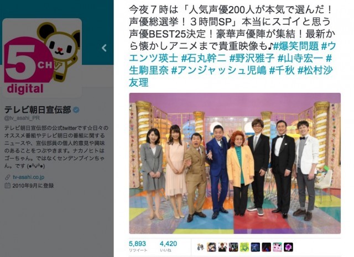Open the 5CH digital profile avatar
The image size is (354, 257).
click(x=42, y=58)
